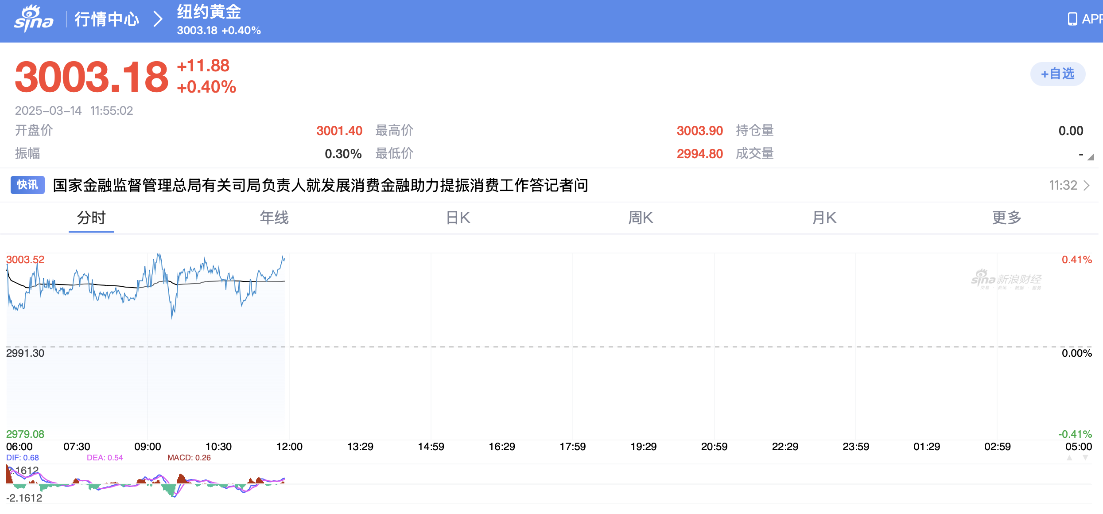The image size is (1103, 514).
Task: Click the blue 快讯 news badge
Action: click(x=27, y=185)
